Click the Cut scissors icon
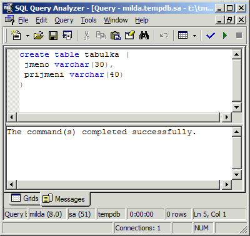This screenshot has width=250, height=236. coord(86,36)
